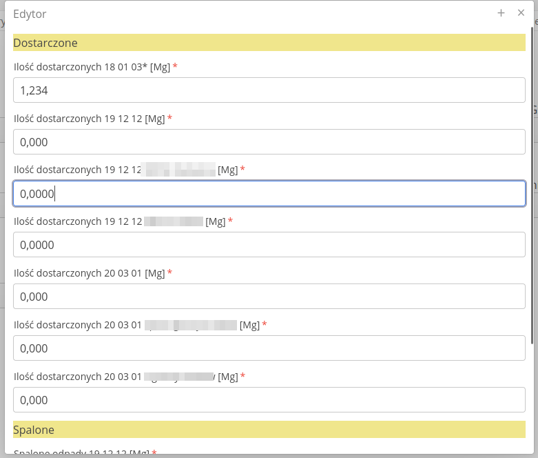Click the Dostarczone yellow section header
The height and width of the screenshot is (458, 538).
coord(269,43)
